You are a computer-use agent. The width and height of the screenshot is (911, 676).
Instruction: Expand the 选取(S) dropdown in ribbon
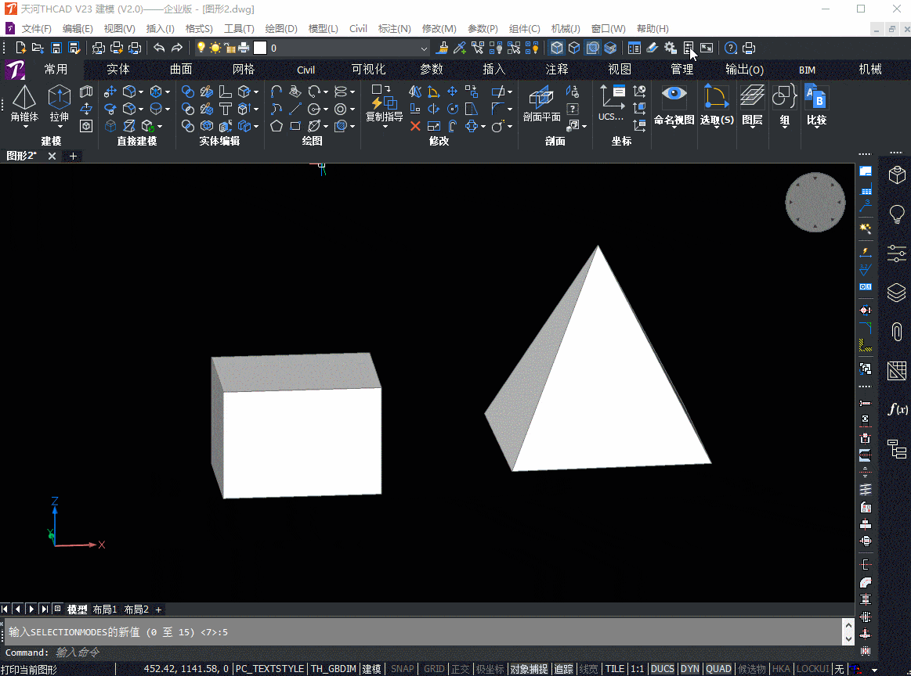coord(717,126)
